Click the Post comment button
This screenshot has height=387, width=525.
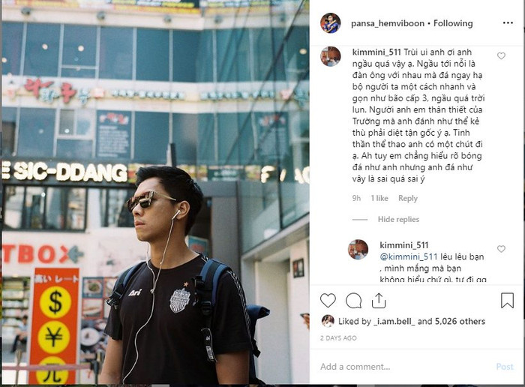(505, 367)
